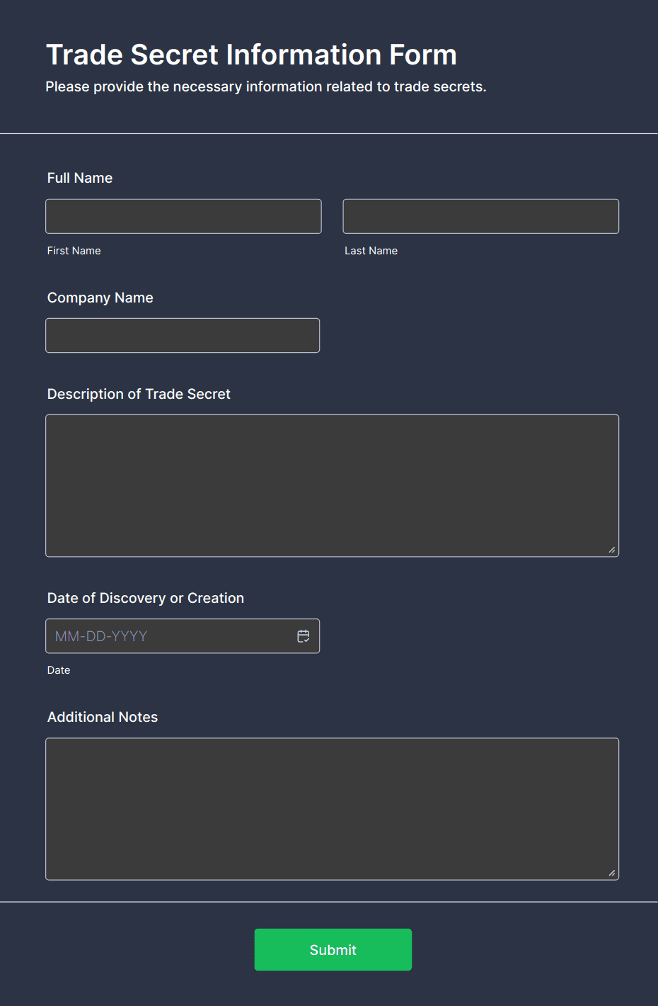The width and height of the screenshot is (658, 1006).
Task: Select the Description of Trade Secret label
Action: click(139, 394)
